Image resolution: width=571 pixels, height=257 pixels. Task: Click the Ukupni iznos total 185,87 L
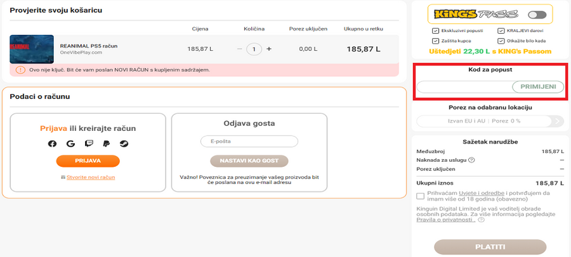coord(549,183)
